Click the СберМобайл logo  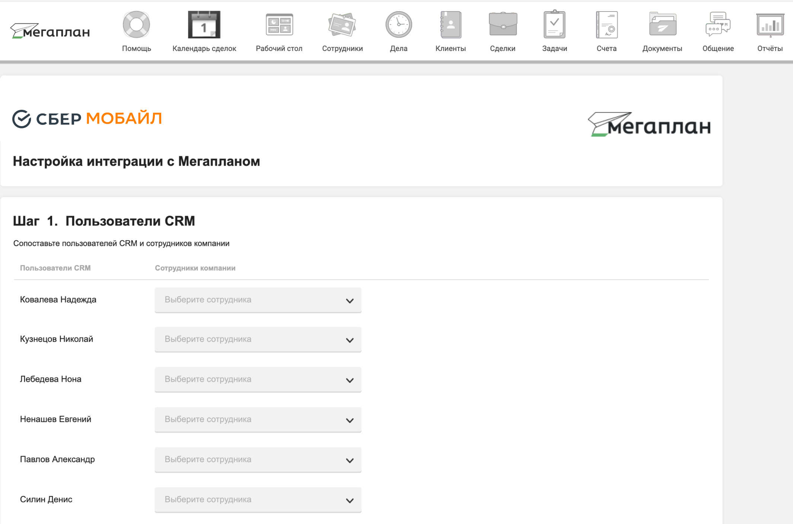(87, 119)
